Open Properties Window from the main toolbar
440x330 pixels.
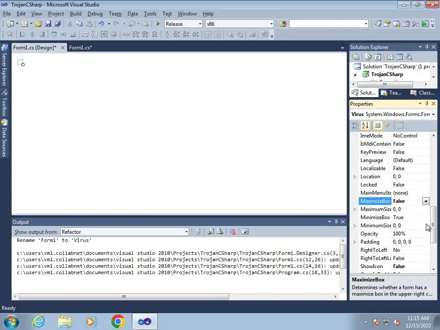click(387, 24)
